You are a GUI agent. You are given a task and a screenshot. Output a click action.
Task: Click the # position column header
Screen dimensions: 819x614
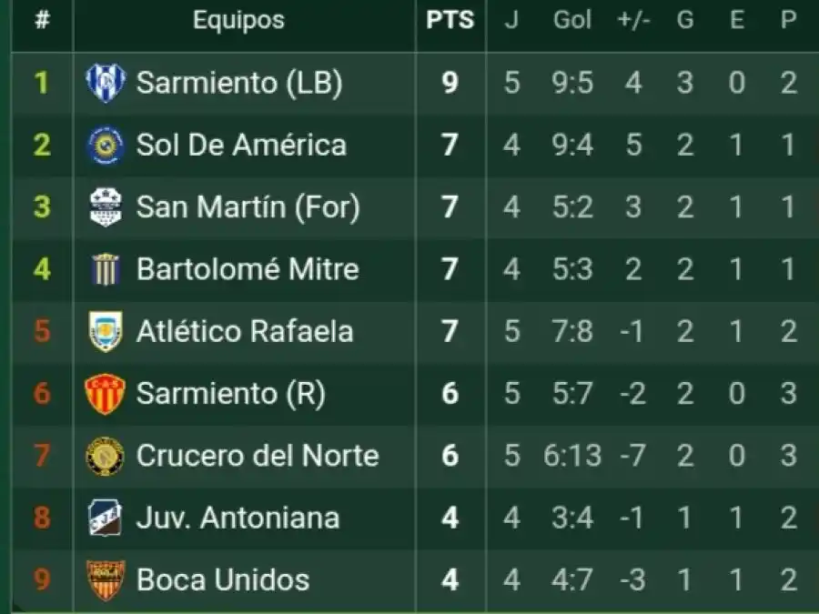42,20
